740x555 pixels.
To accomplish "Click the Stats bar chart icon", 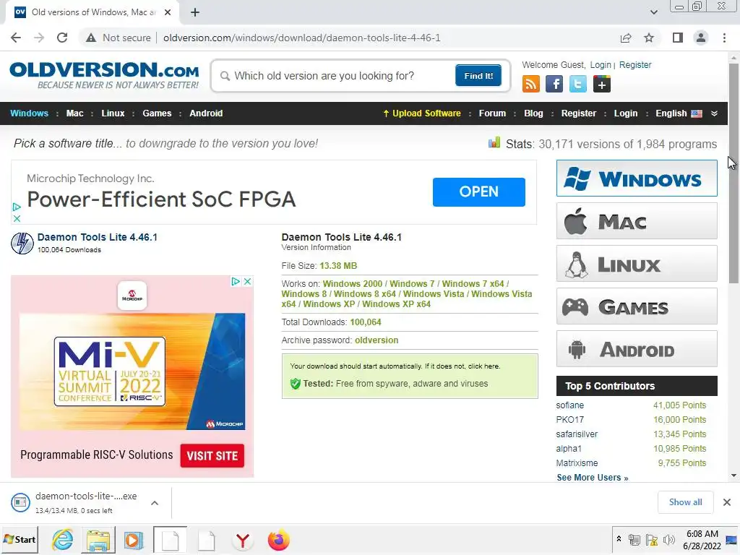I will (x=494, y=142).
